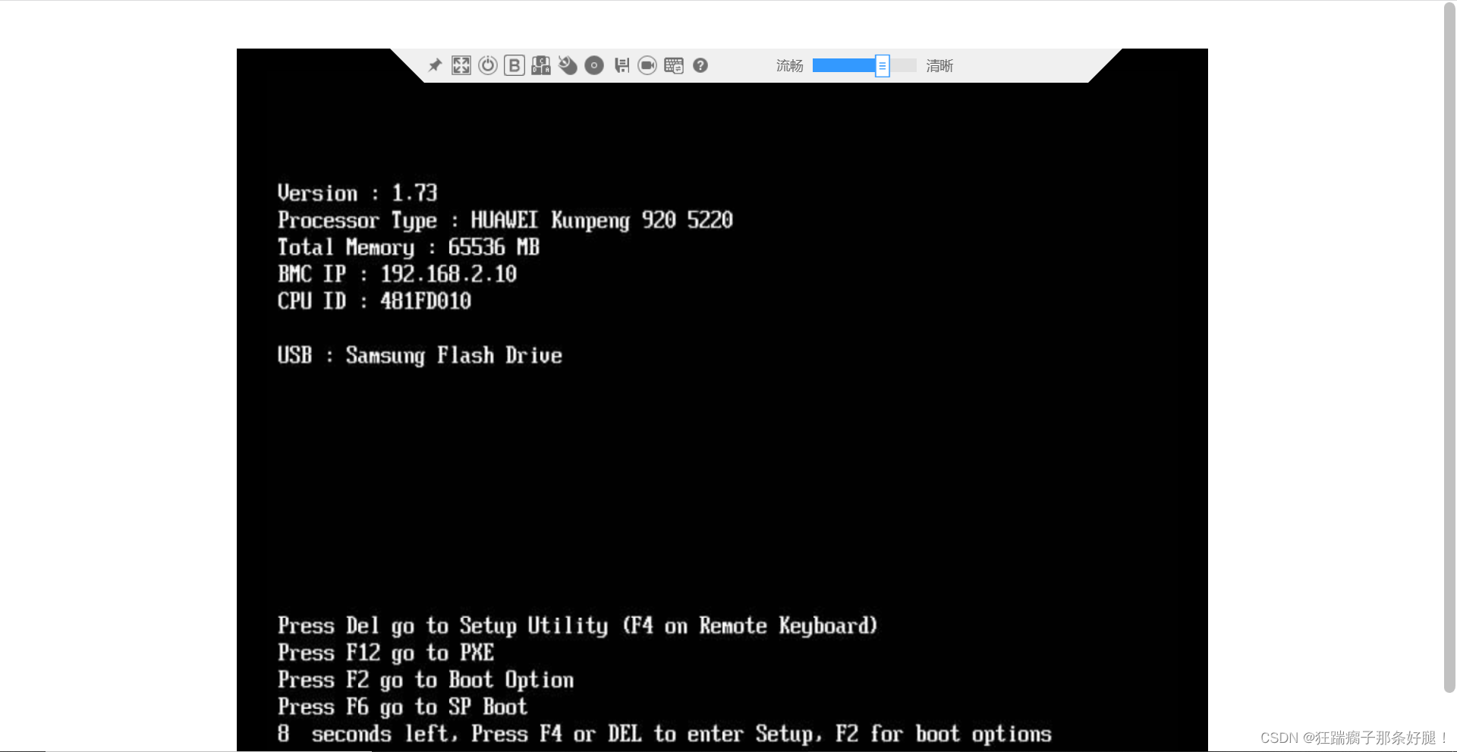Click 'Total Memory : 65536 MB' text
1457x752 pixels.
pyautogui.click(x=408, y=247)
